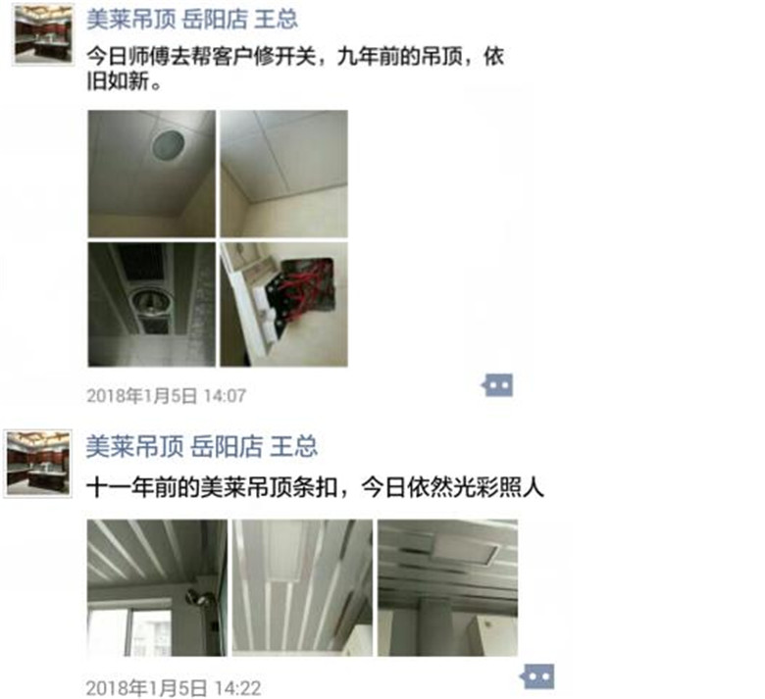Image resolution: width=765 pixels, height=699 pixels.
Task: Open comment bubble on 14:22 post
Action: pyautogui.click(x=537, y=676)
